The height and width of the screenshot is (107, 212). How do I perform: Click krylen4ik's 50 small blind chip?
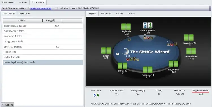[x=129, y=39]
